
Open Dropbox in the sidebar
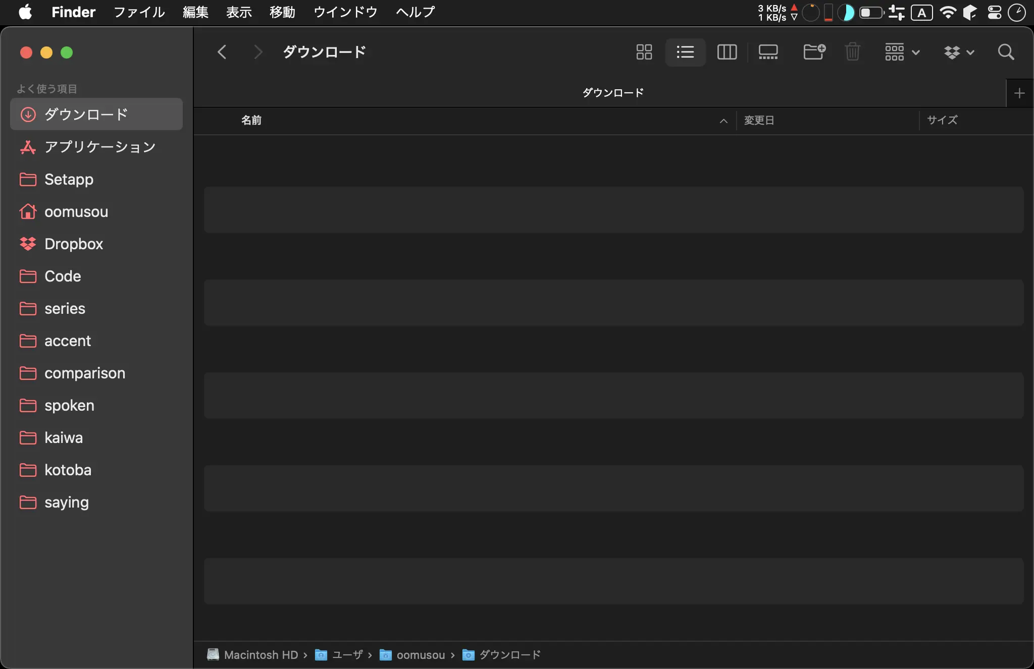click(x=96, y=244)
